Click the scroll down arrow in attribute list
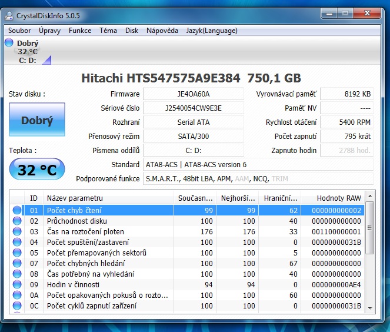Screen dimensions: 390x332 coord(369,308)
